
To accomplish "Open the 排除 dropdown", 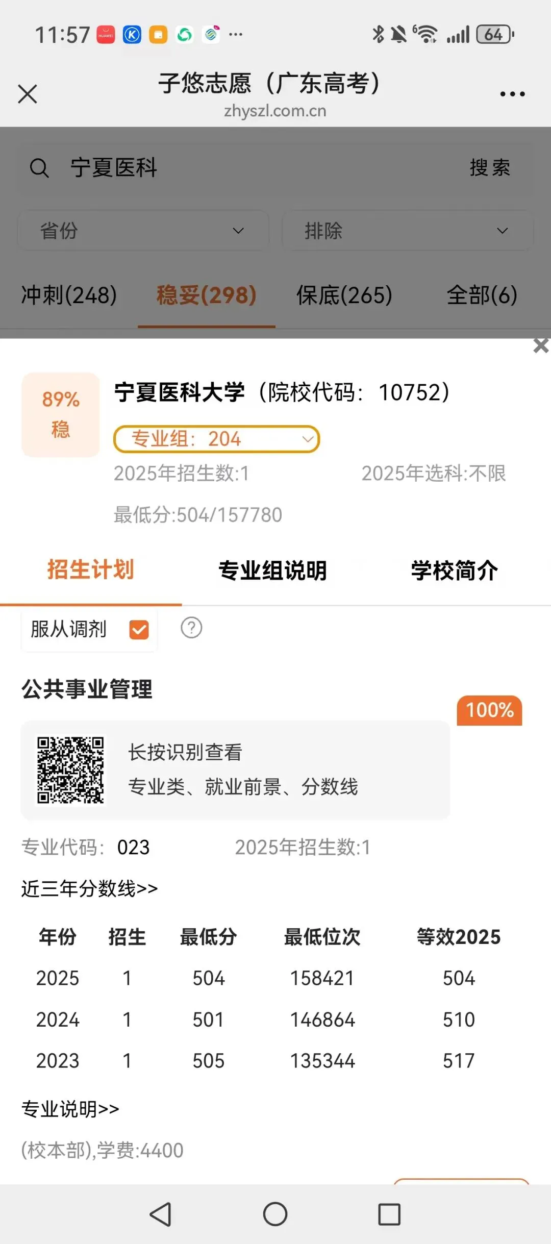I will 408,231.
